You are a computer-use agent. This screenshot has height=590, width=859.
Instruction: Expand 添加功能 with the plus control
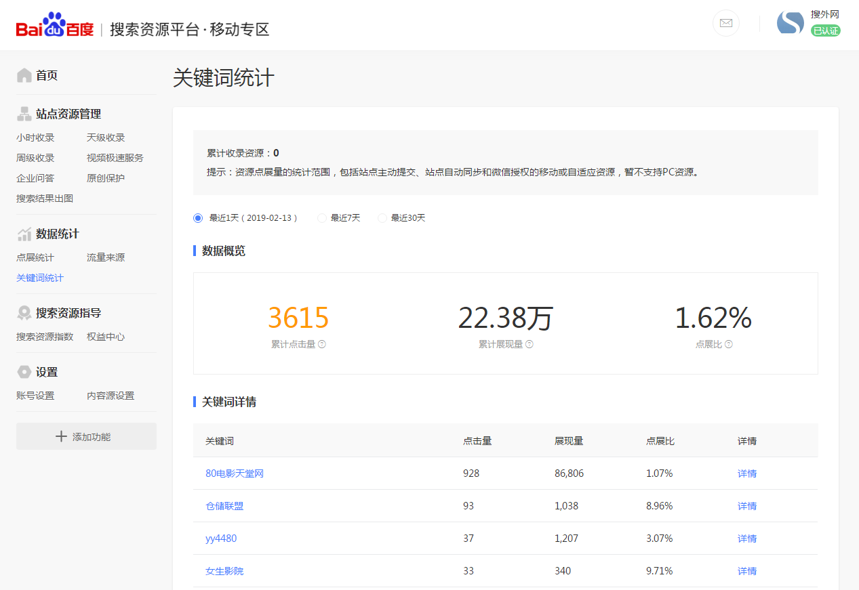[x=86, y=436]
